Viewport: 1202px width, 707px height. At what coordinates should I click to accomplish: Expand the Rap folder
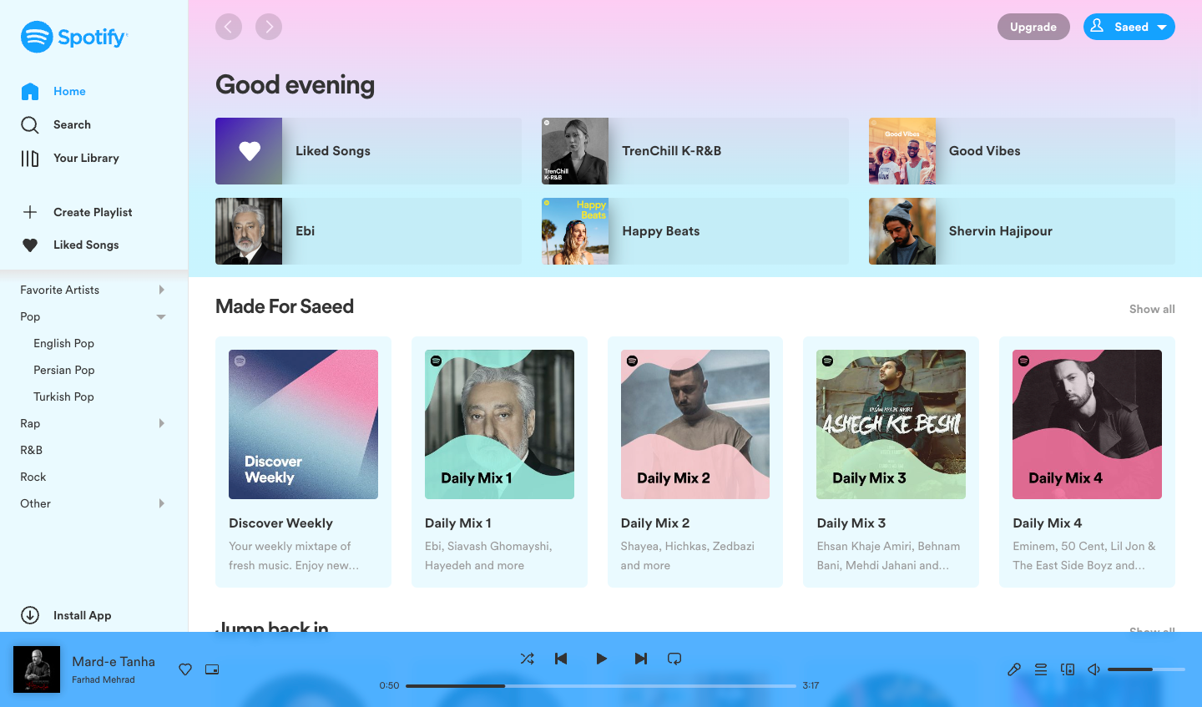pos(161,423)
